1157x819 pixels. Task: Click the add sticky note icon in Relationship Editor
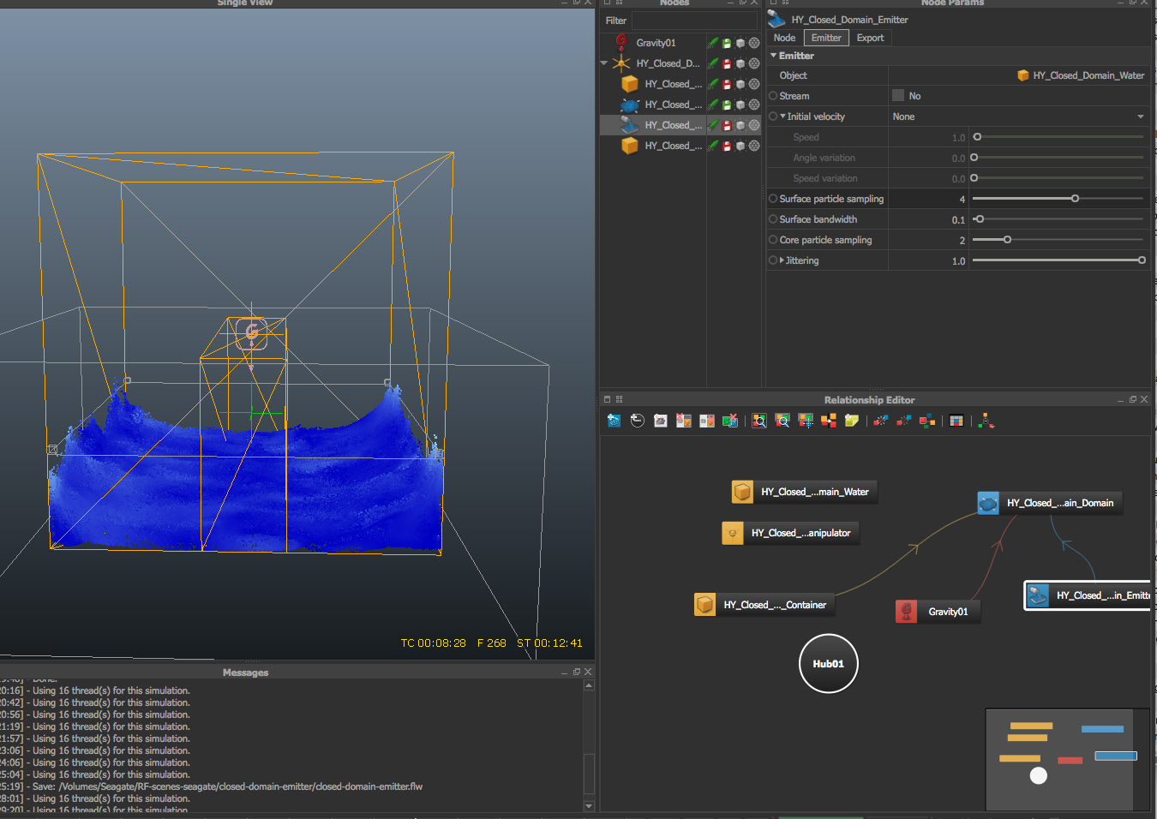click(851, 421)
